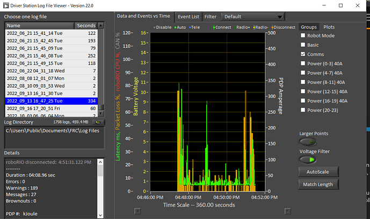370x219 pixels.
Task: Select highlighted log 2022_09_13 16_47_25 Tue
Action: tap(52, 101)
